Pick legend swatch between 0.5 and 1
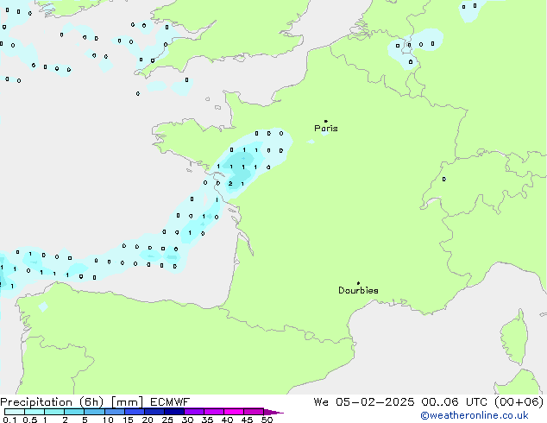The image size is (547, 423). 35,412
